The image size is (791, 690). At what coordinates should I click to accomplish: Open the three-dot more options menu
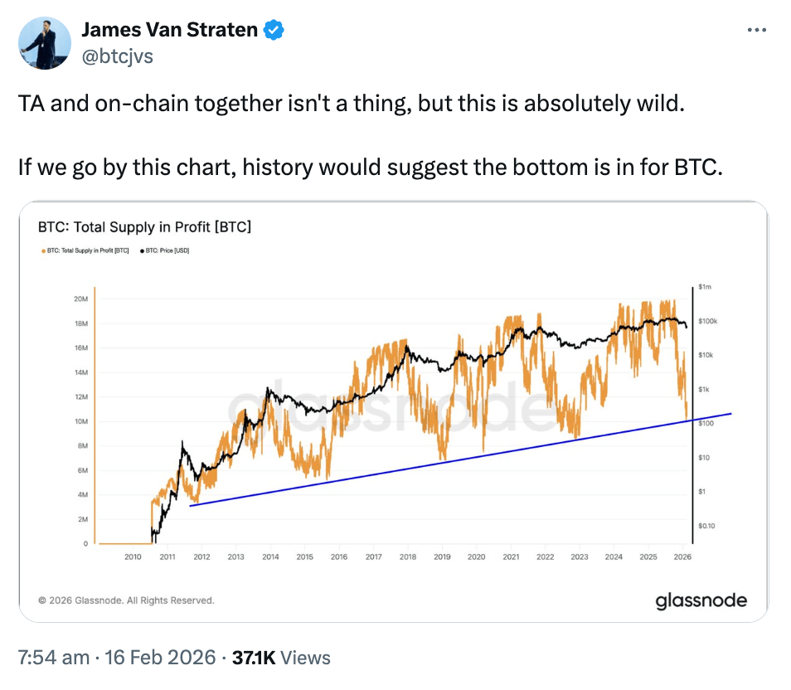[757, 30]
